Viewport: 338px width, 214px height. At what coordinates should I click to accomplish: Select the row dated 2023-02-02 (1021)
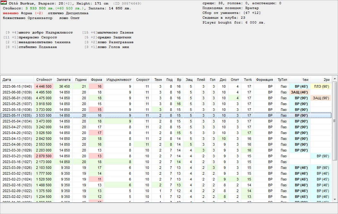click(17, 197)
